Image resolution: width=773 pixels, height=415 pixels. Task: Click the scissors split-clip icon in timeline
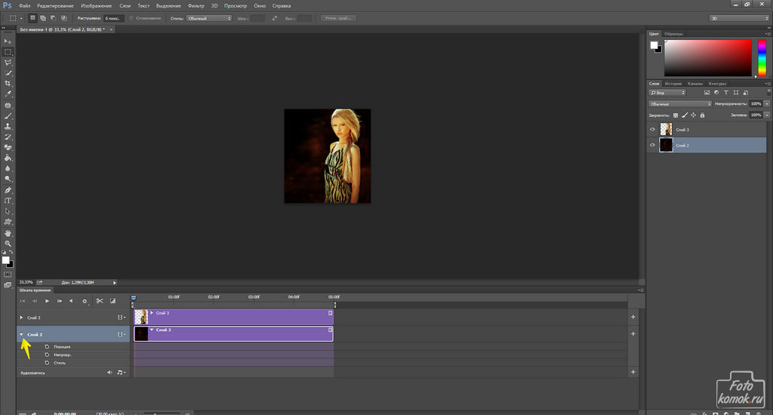100,301
